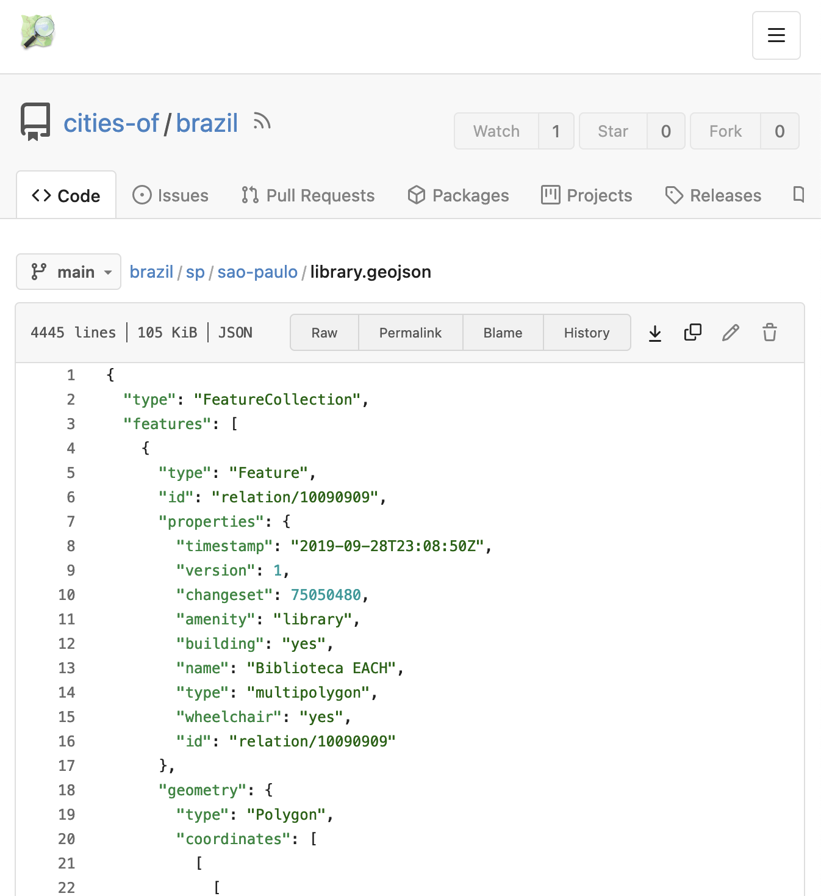Viewport: 821px width, 896px height.
Task: Open the file History
Action: [587, 333]
